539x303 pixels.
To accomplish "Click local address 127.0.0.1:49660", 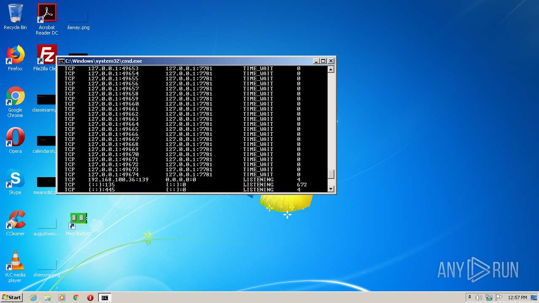I will (x=113, y=104).
